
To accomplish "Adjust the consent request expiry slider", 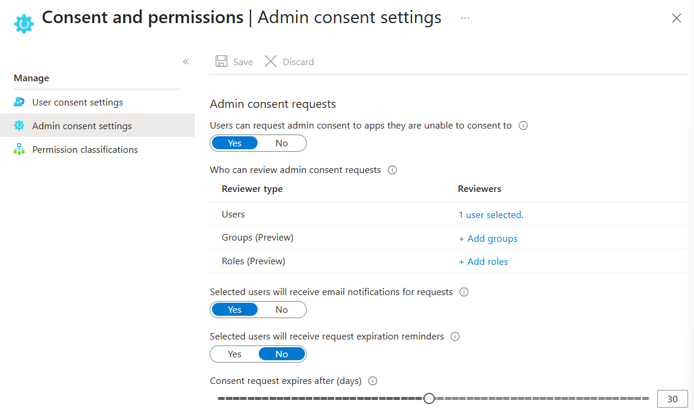I will (429, 398).
